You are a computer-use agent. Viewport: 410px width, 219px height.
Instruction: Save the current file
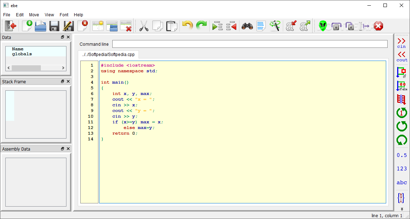point(54,26)
